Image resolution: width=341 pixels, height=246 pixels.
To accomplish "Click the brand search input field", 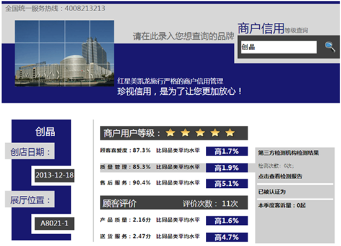I will point(279,47).
